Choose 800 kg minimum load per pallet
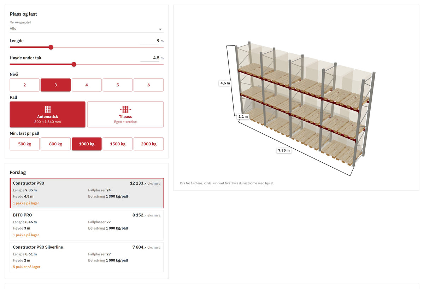 click(x=55, y=144)
